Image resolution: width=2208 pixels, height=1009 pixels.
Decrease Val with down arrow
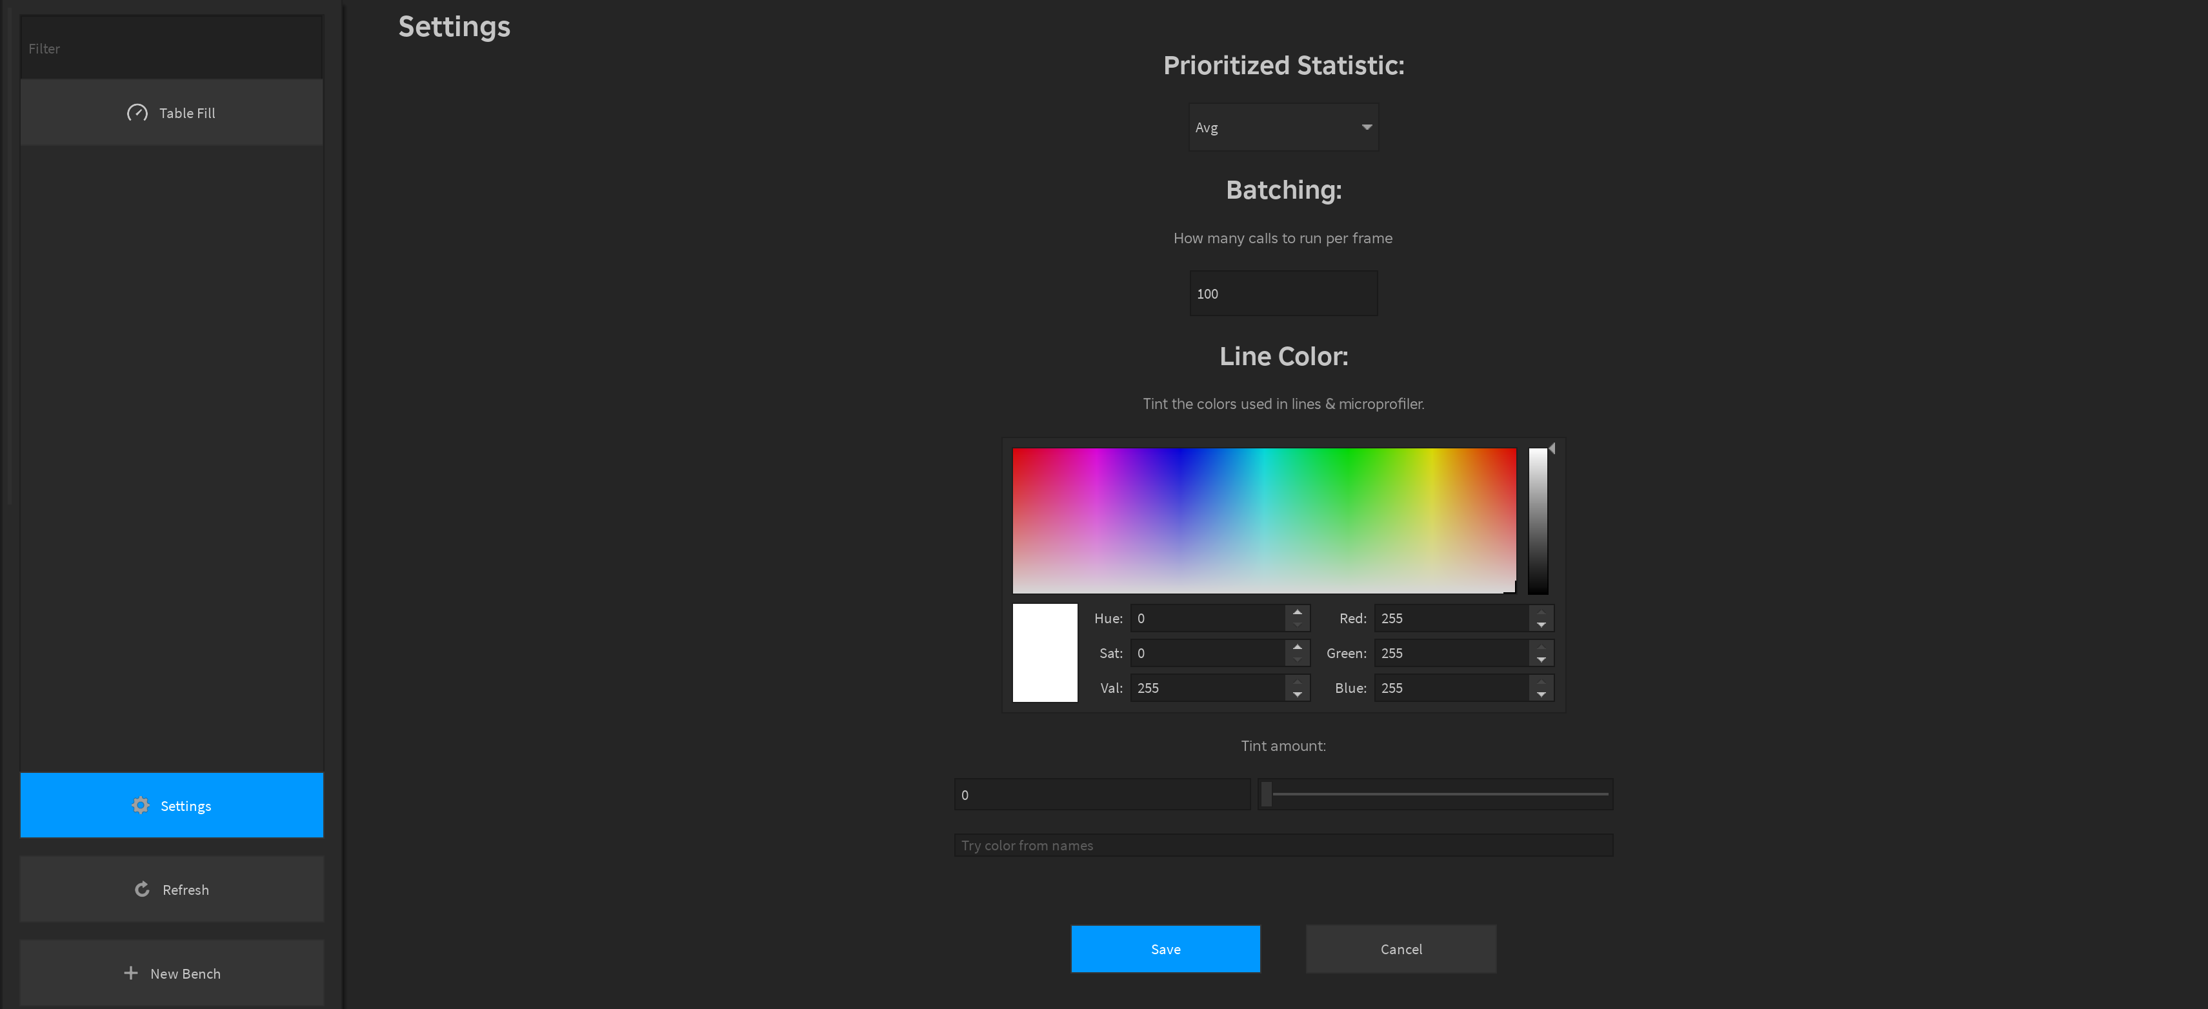[x=1297, y=694]
